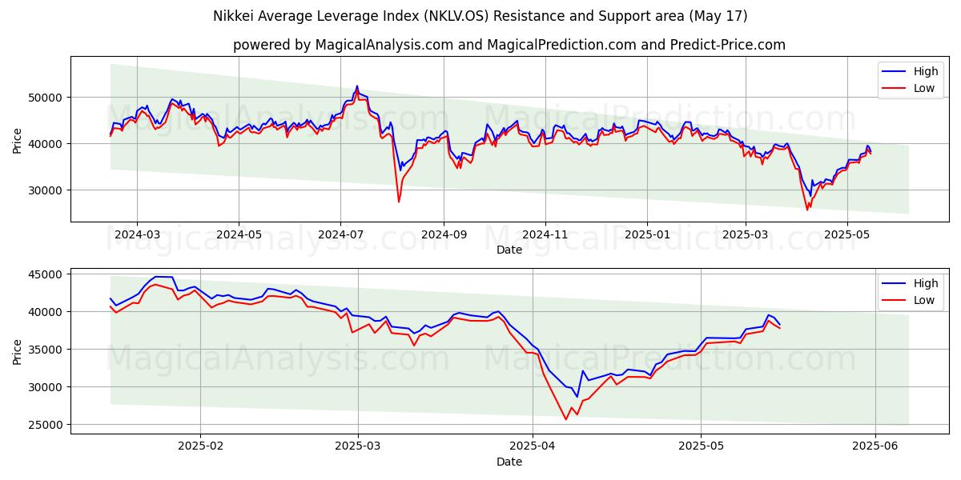Click the '45000' price tick in the bottom chart

47,274
